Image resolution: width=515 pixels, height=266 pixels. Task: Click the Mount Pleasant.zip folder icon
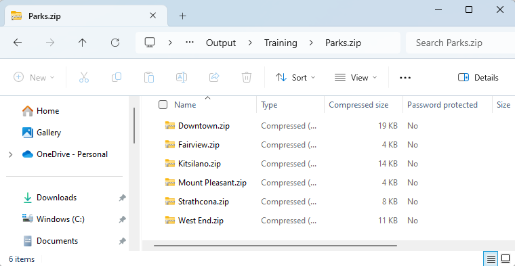tap(170, 182)
